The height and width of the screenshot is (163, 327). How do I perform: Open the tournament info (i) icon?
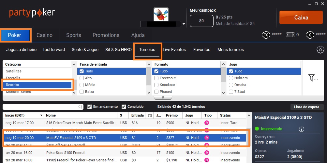301,129
